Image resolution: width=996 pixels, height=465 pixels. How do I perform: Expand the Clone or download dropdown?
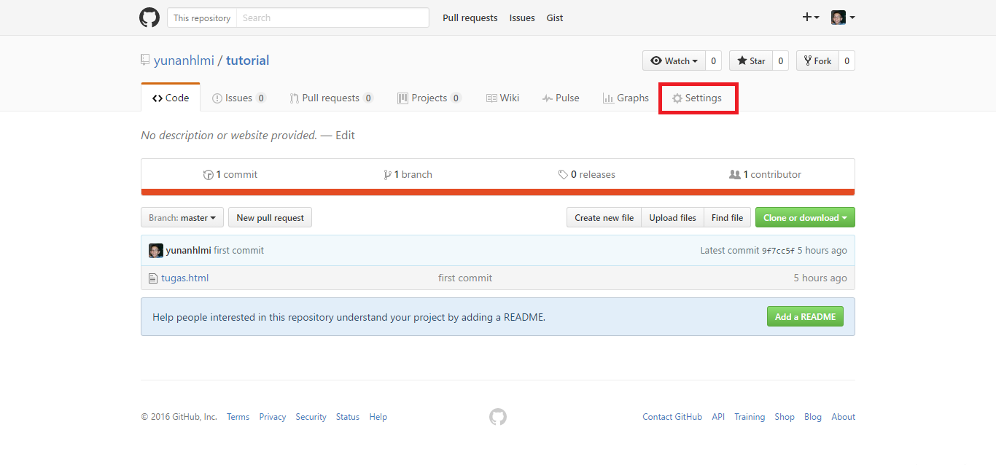tap(805, 217)
